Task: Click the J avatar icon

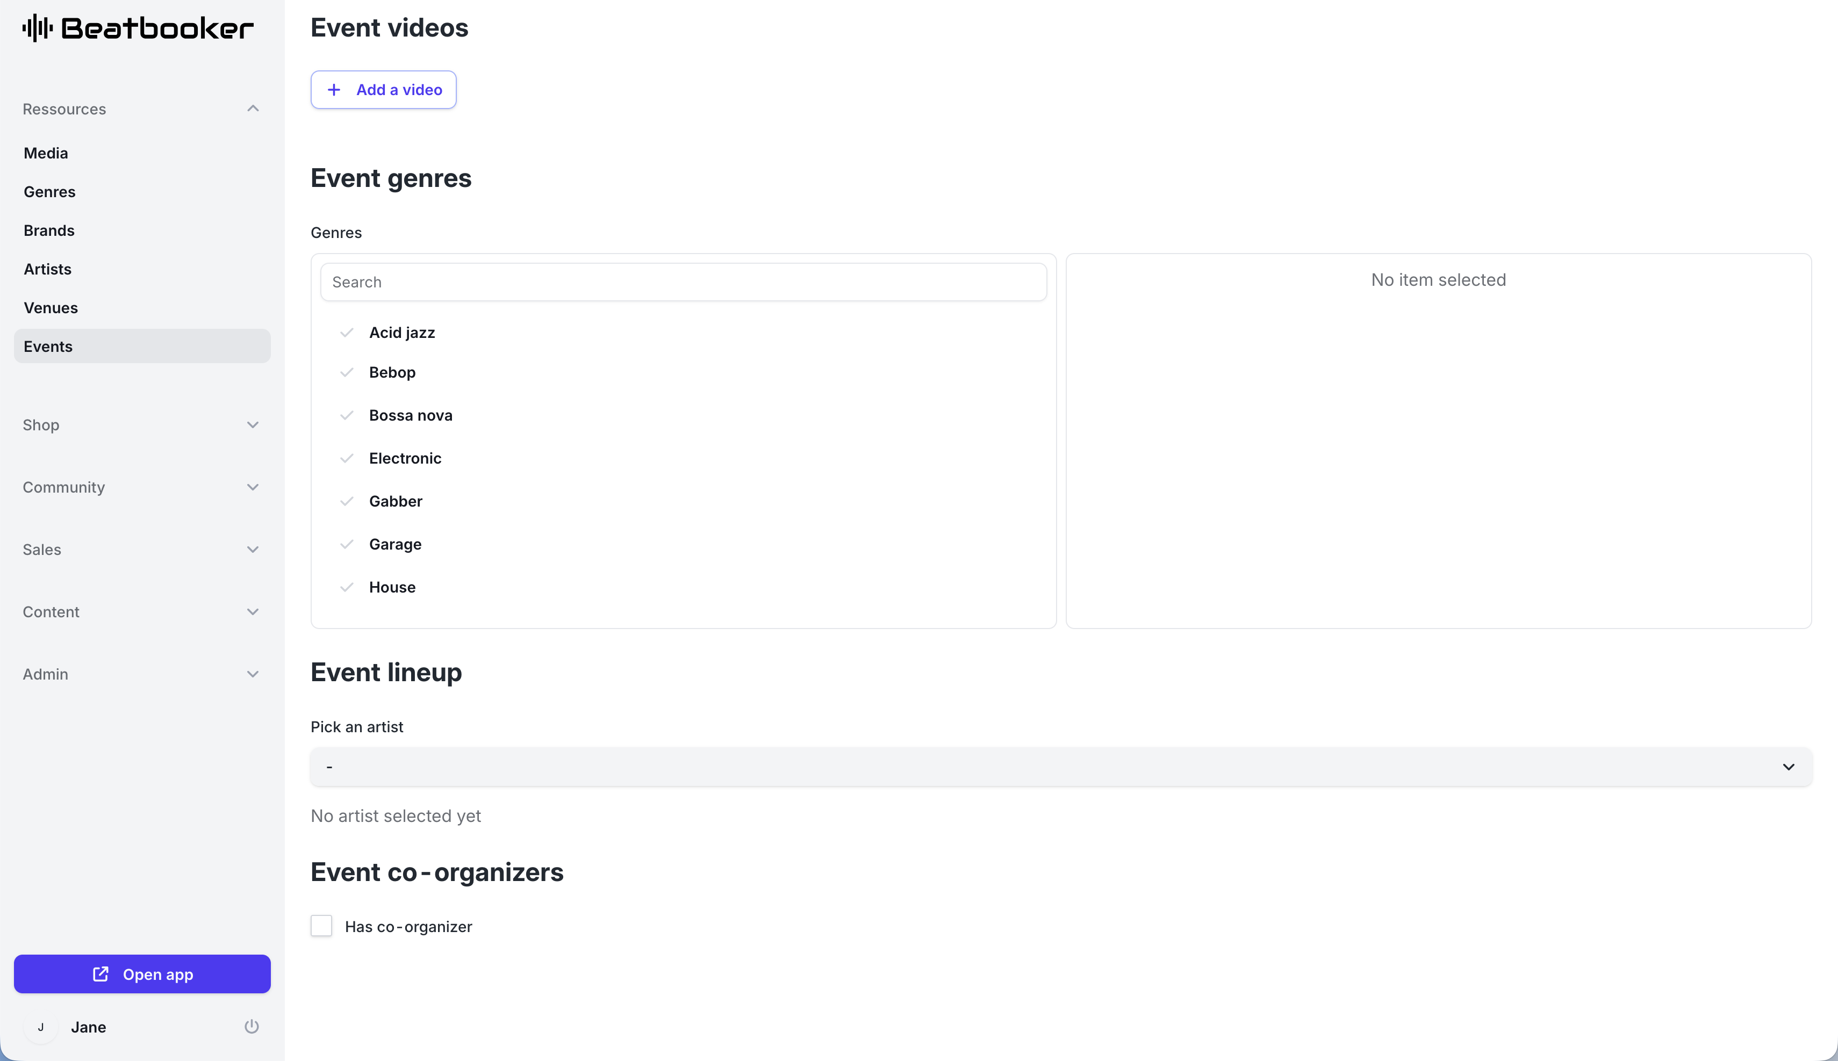Action: coord(41,1027)
